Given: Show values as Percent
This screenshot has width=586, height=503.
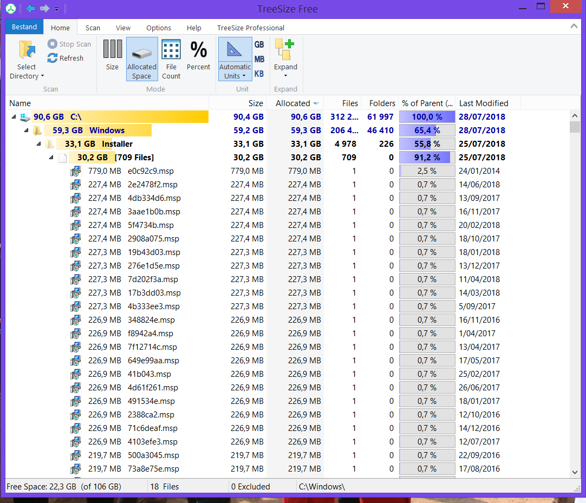Looking at the screenshot, I should coord(198,50).
